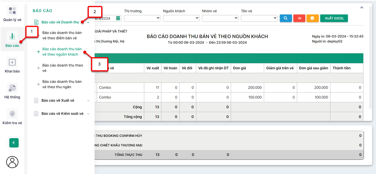The height and width of the screenshot is (174, 376).
Task: Click the red IN print button
Action: (x=299, y=18)
